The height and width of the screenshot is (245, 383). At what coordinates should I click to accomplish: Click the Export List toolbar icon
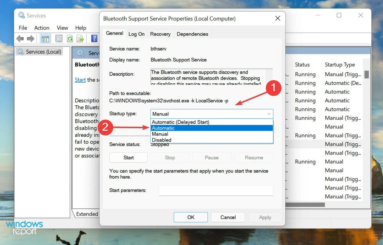tap(80, 39)
